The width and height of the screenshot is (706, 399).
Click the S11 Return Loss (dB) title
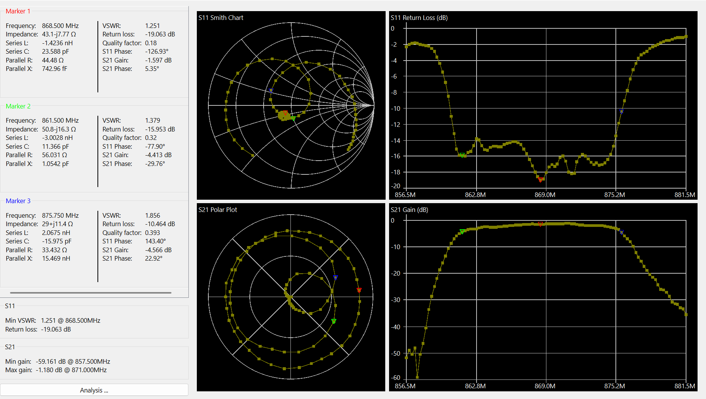point(419,18)
